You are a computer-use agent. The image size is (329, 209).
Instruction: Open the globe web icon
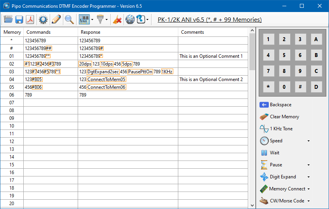[130, 19]
